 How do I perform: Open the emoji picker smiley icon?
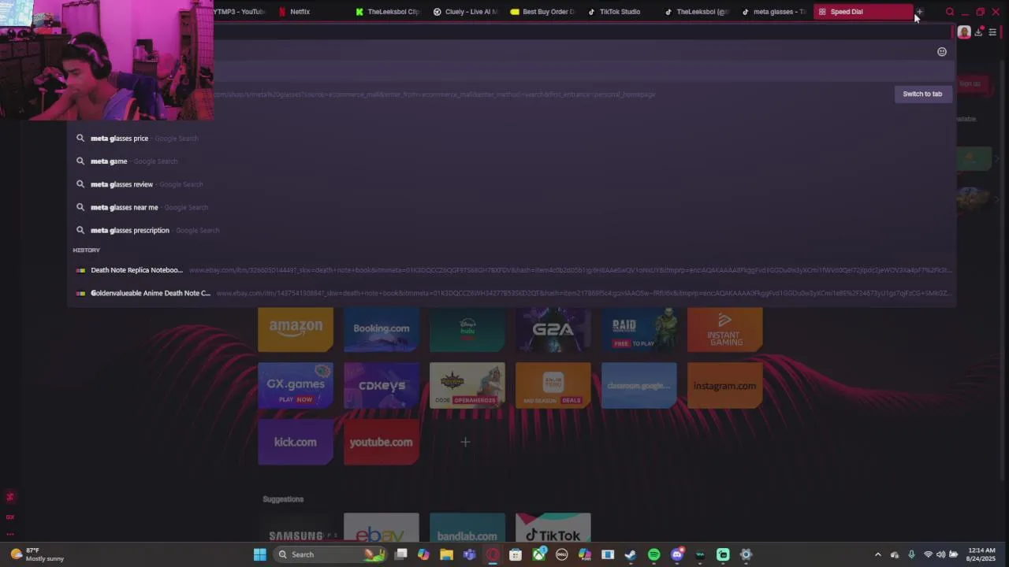pos(942,52)
